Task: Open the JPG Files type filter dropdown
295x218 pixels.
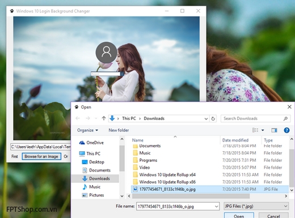Action: [256, 206]
